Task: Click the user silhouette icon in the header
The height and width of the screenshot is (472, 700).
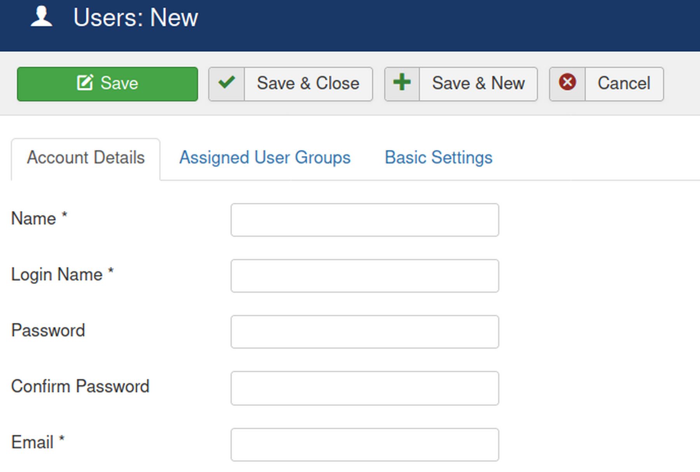Action: pyautogui.click(x=41, y=17)
